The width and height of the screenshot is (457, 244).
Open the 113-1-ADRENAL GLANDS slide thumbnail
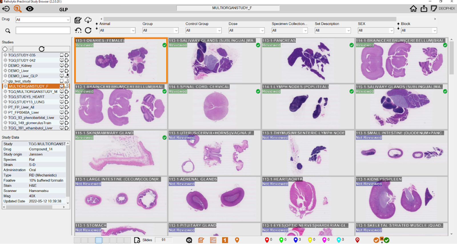(x=214, y=199)
